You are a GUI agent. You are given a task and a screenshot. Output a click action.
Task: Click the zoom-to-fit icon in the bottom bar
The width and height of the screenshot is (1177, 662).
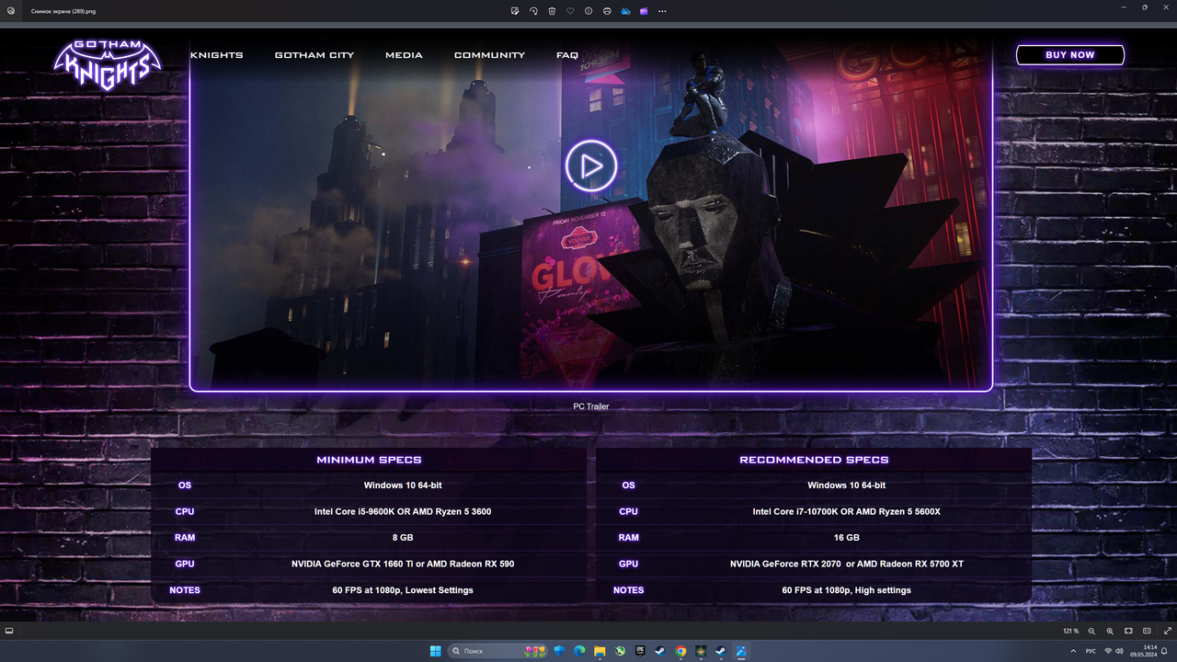tap(1128, 632)
